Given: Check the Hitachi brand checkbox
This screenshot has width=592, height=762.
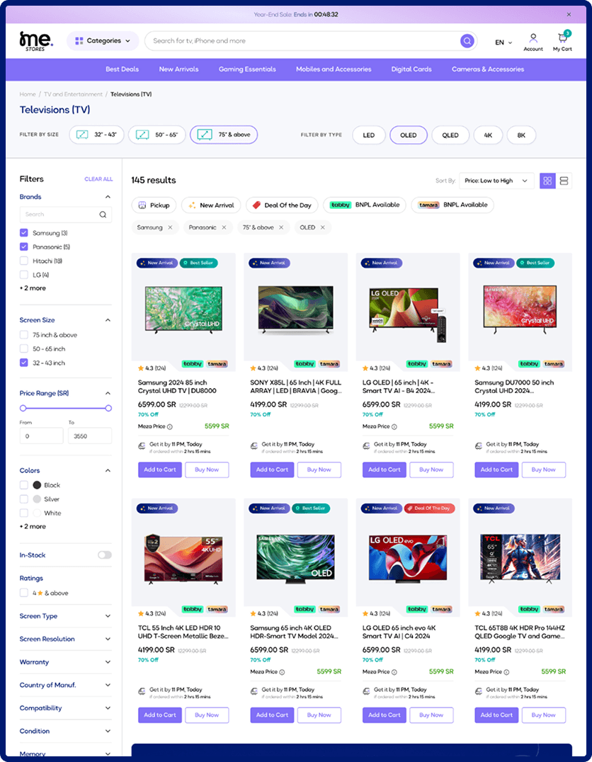Looking at the screenshot, I should [24, 261].
